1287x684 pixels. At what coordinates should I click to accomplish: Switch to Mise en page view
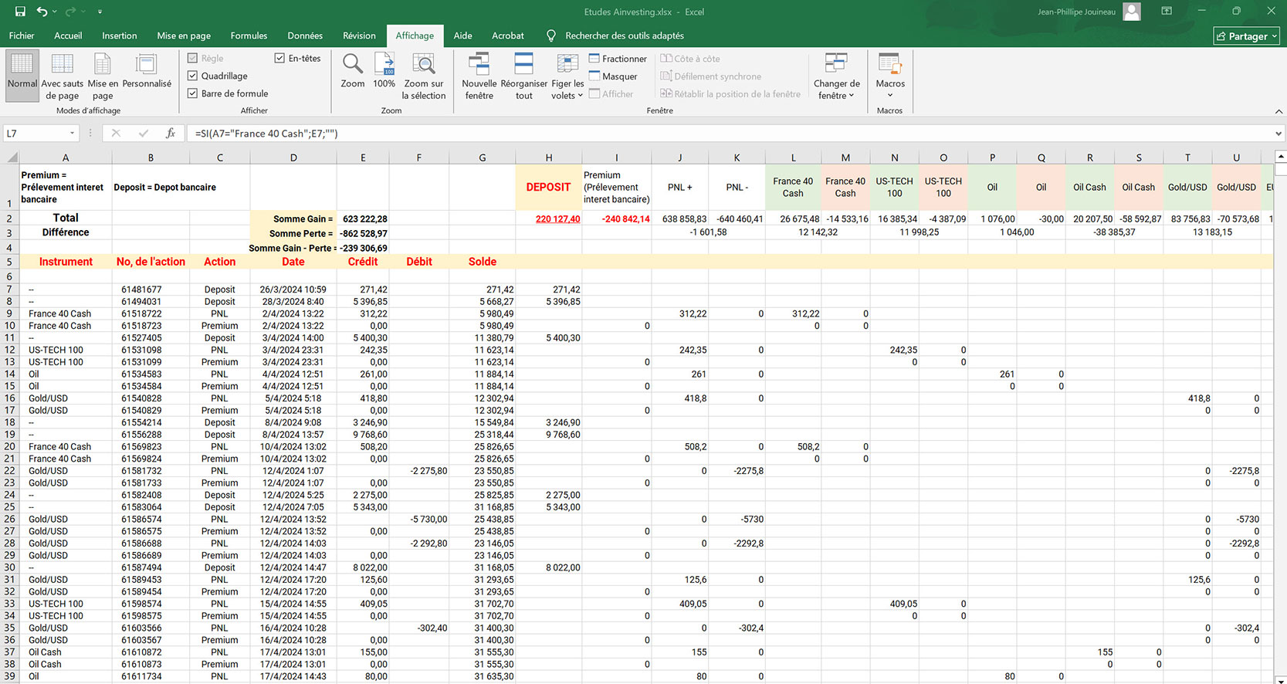[103, 65]
